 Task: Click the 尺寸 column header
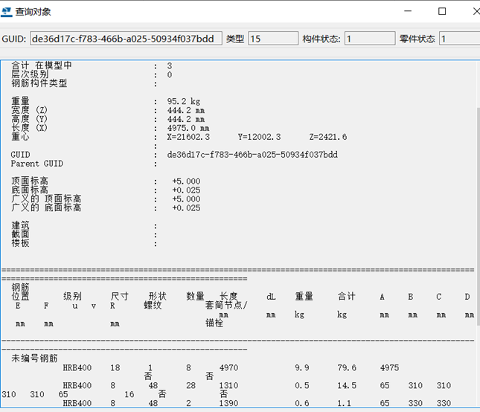(x=120, y=296)
